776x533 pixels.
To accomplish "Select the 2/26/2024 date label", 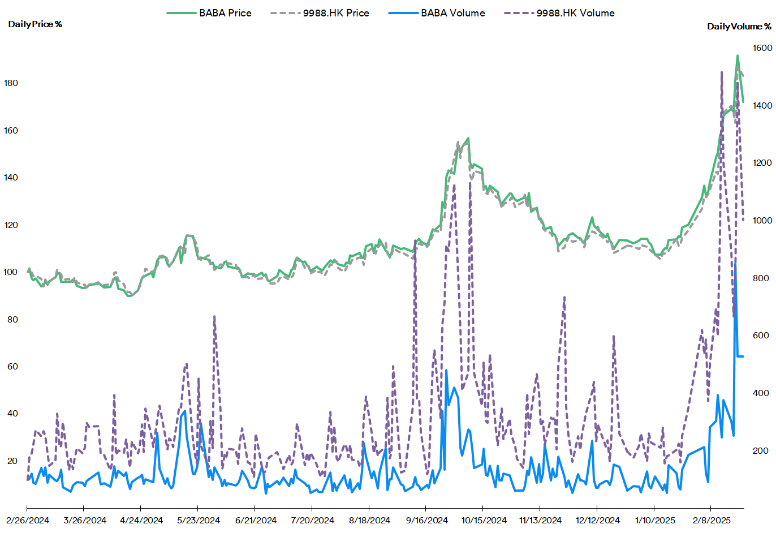I will tap(28, 521).
